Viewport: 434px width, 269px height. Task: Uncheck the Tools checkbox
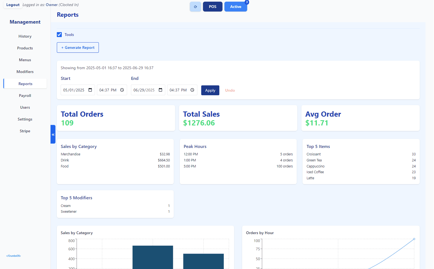click(59, 35)
